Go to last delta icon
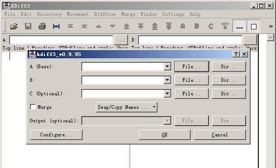Image resolution: width=276 pixels, height=168 pixels. [84, 27]
